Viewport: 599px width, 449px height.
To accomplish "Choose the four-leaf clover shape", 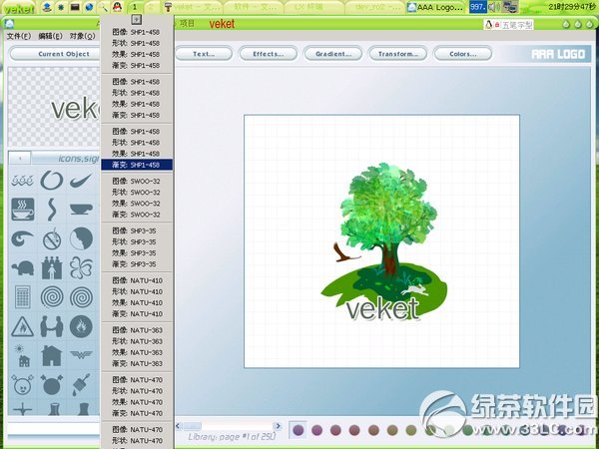I will pyautogui.click(x=82, y=267).
